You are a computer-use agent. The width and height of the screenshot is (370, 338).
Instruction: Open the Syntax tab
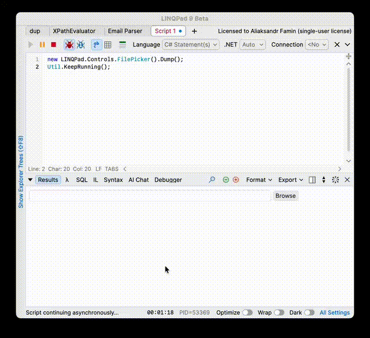click(113, 180)
